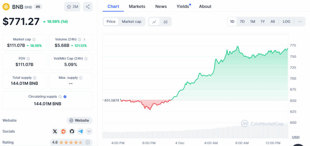The height and width of the screenshot is (146, 310).
Task: Switch to the Markets tab
Action: tap(137, 7)
